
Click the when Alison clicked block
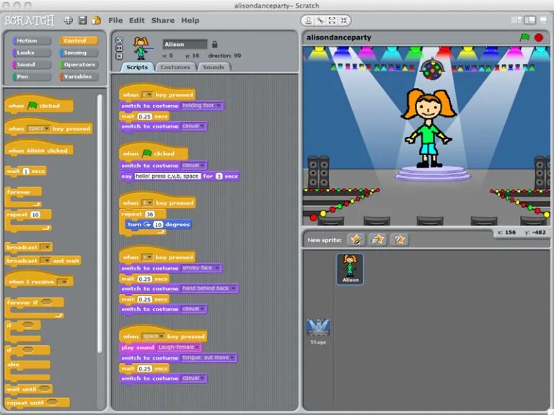(39, 149)
